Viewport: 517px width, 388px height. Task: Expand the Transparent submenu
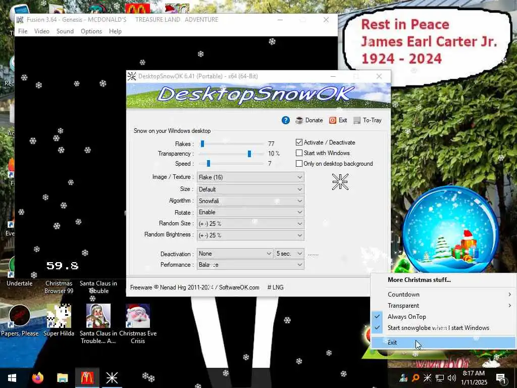coord(443,306)
